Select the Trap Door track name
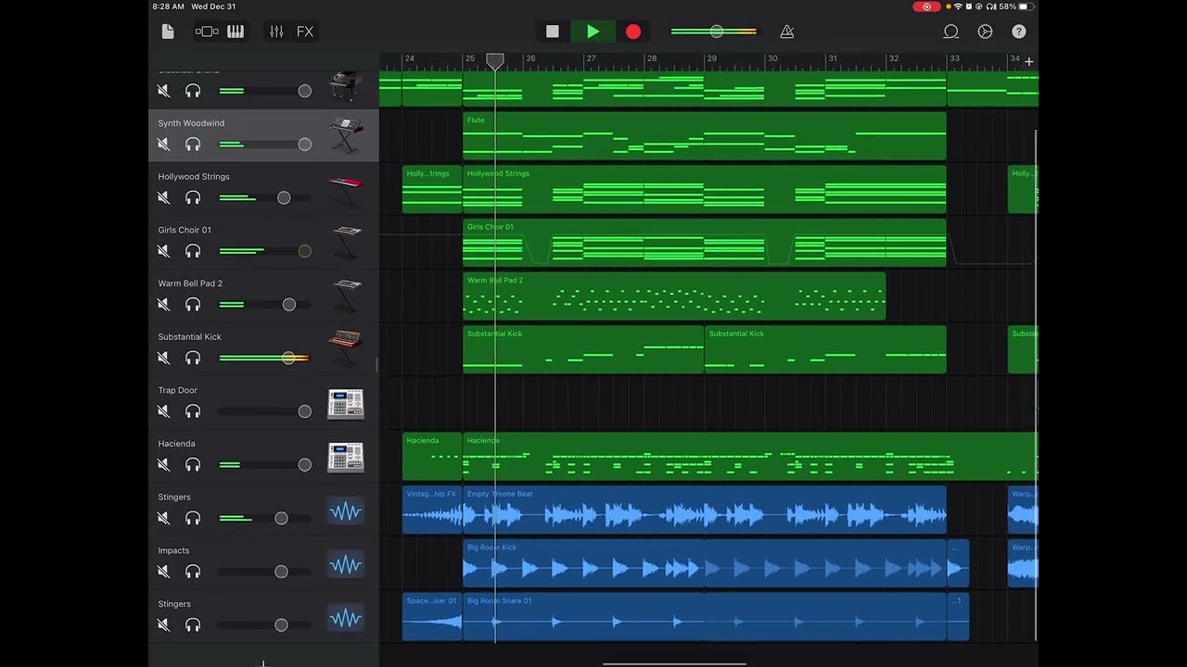The height and width of the screenshot is (667, 1187). 178,390
